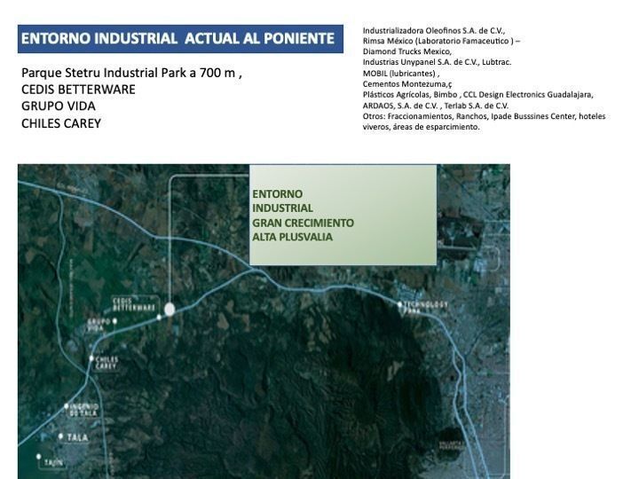The height and width of the screenshot is (479, 639).
Task: Click the 'CEDIS BETTERWARE' list line
Action: (x=78, y=90)
